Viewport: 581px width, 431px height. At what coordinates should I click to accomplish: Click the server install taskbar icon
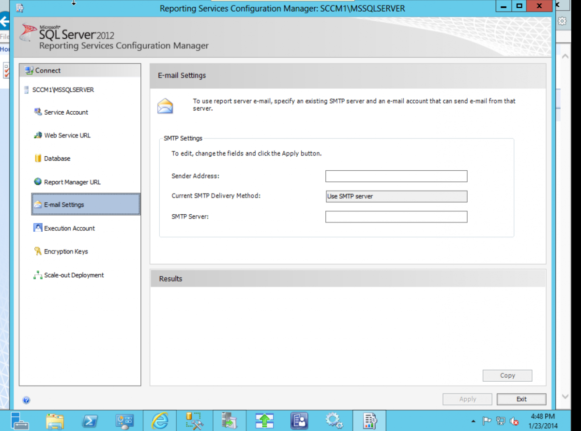point(229,421)
